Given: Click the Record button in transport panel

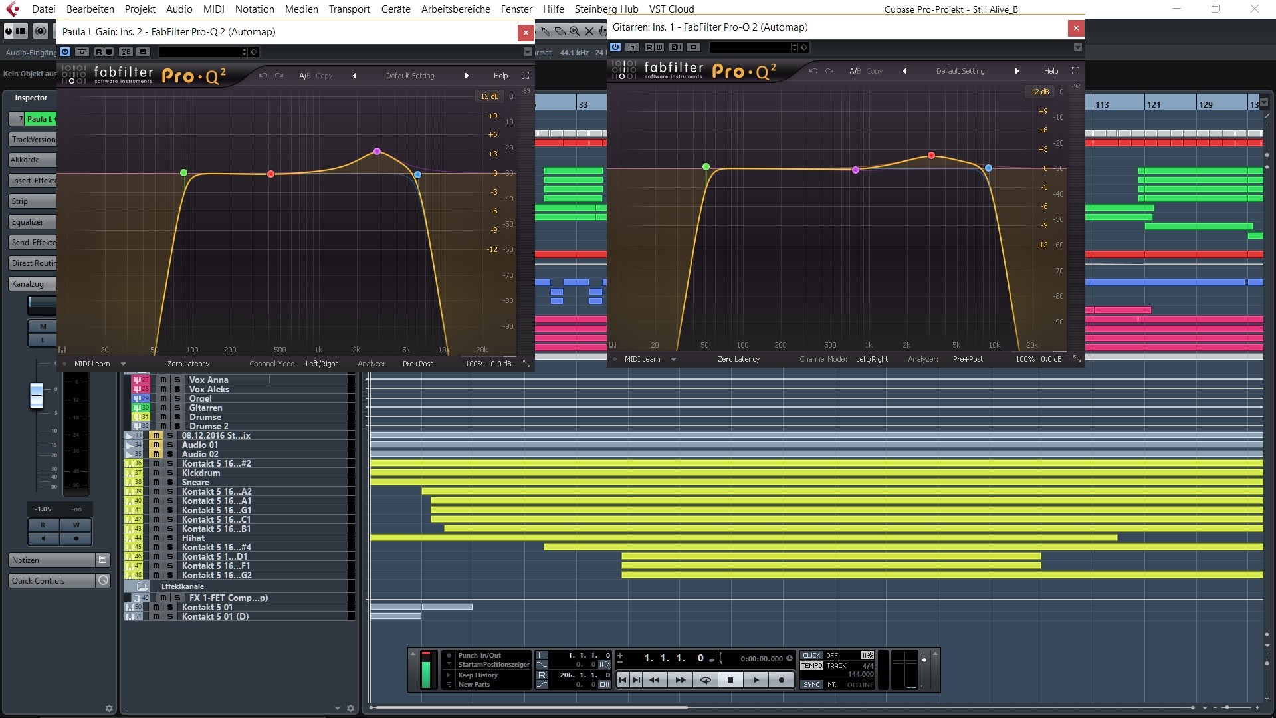Looking at the screenshot, I should pos(781,680).
